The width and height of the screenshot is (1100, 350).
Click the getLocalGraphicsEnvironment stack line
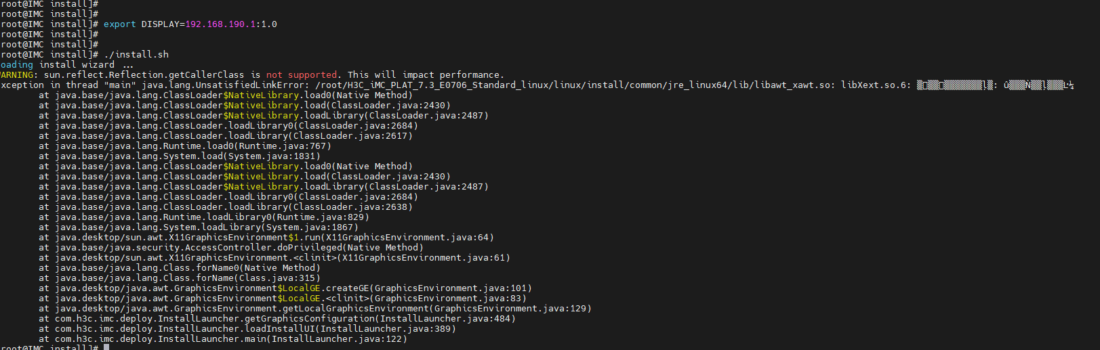point(323,309)
